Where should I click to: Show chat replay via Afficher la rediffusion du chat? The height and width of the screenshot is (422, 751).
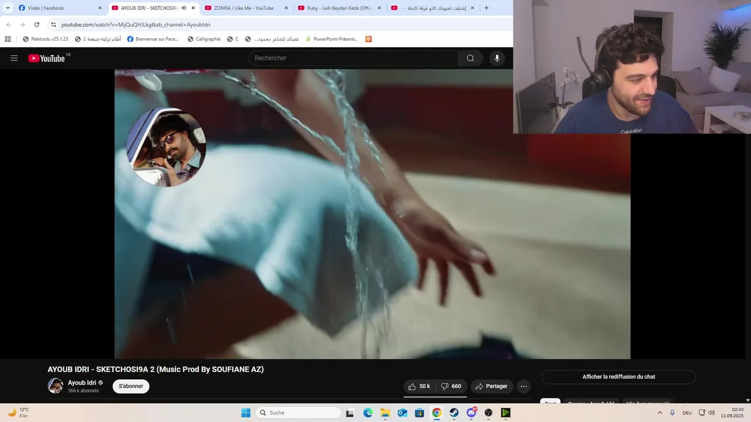(618, 377)
